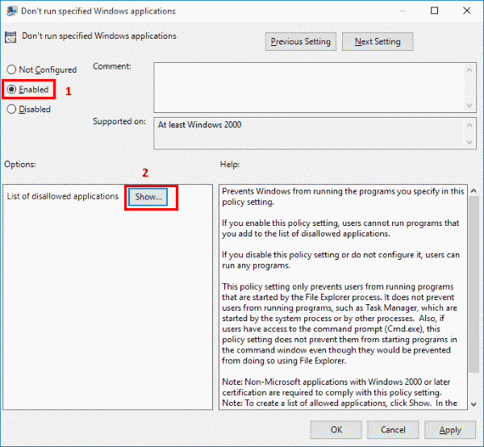This screenshot has width=484, height=447.
Task: Click the Supported on scroll up arrow
Action: tap(469, 125)
